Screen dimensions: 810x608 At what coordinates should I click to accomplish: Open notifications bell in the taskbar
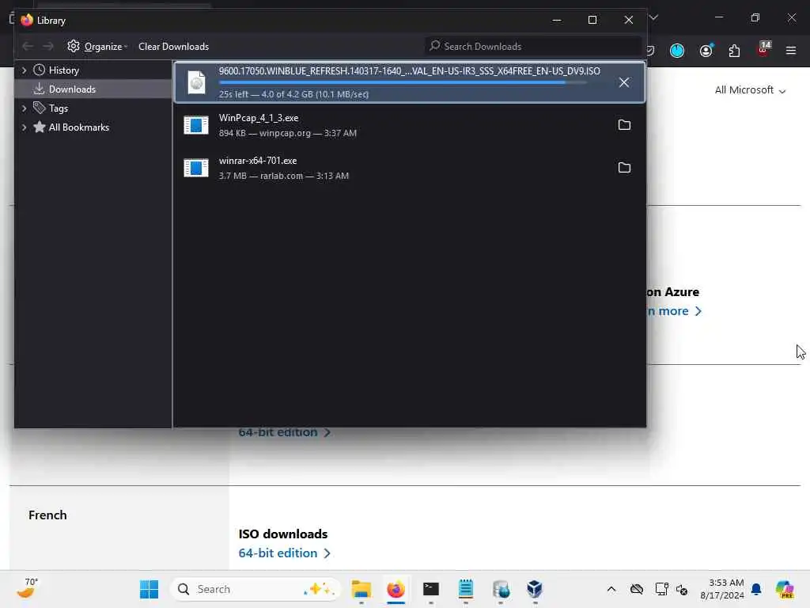click(x=756, y=589)
